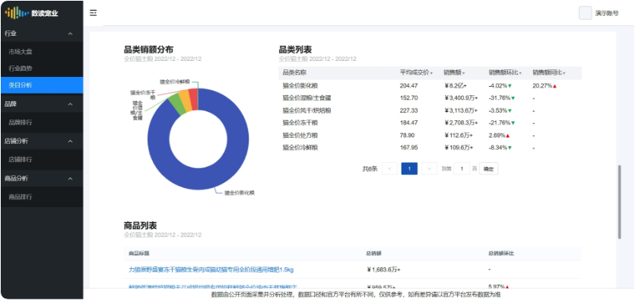Click the blue 猫全价膨化粮 donut segment
This screenshot has width=635, height=300.
click(198, 178)
